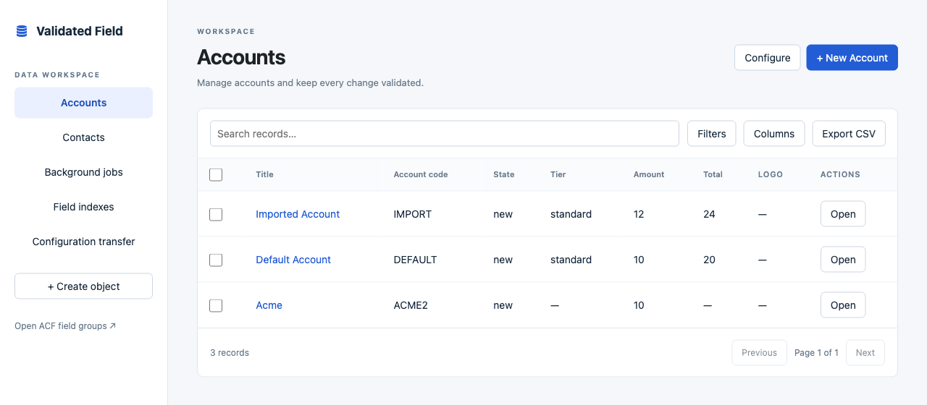The width and height of the screenshot is (927, 405).
Task: Open the Imported Account link
Action: pyautogui.click(x=298, y=214)
